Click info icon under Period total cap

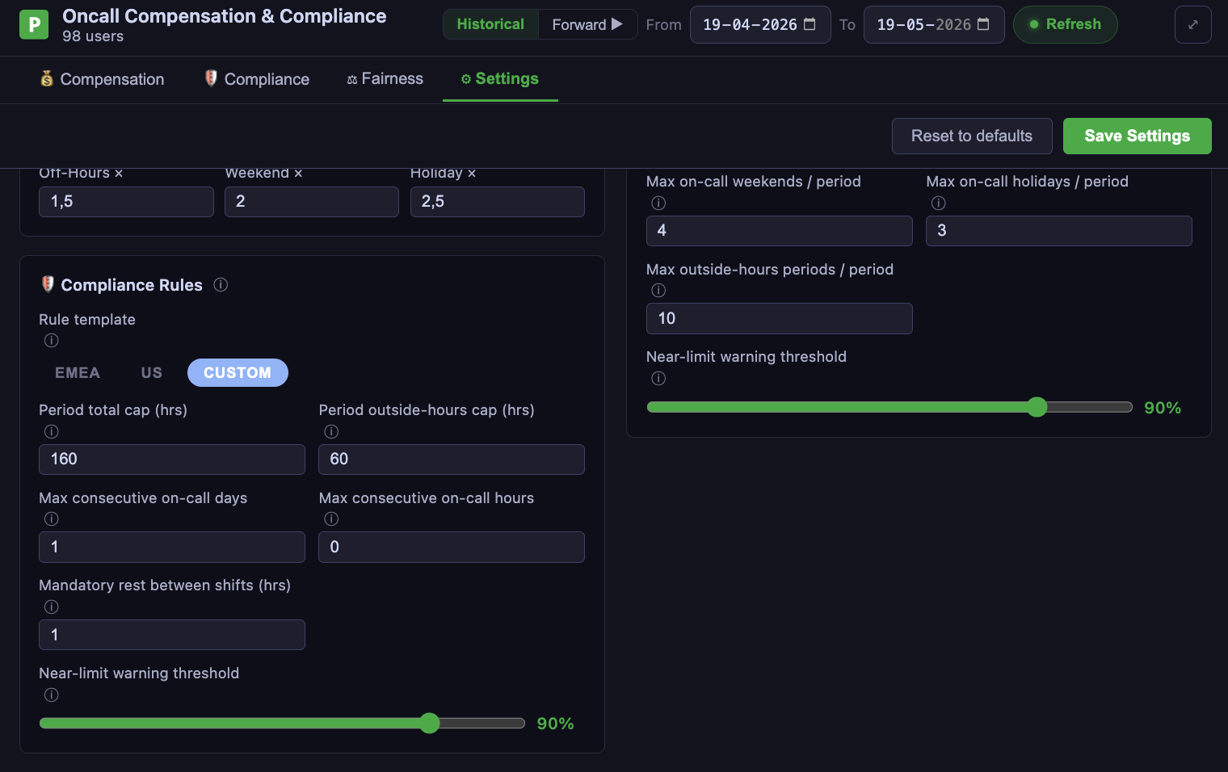tap(52, 431)
